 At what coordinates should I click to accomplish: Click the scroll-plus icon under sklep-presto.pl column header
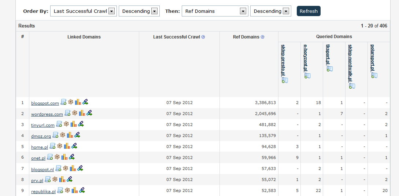pos(285,80)
